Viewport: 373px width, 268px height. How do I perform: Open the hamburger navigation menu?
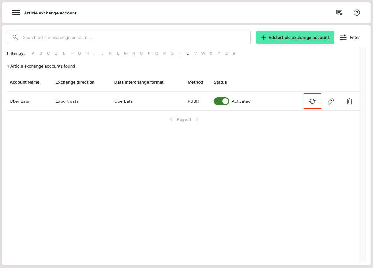[16, 13]
